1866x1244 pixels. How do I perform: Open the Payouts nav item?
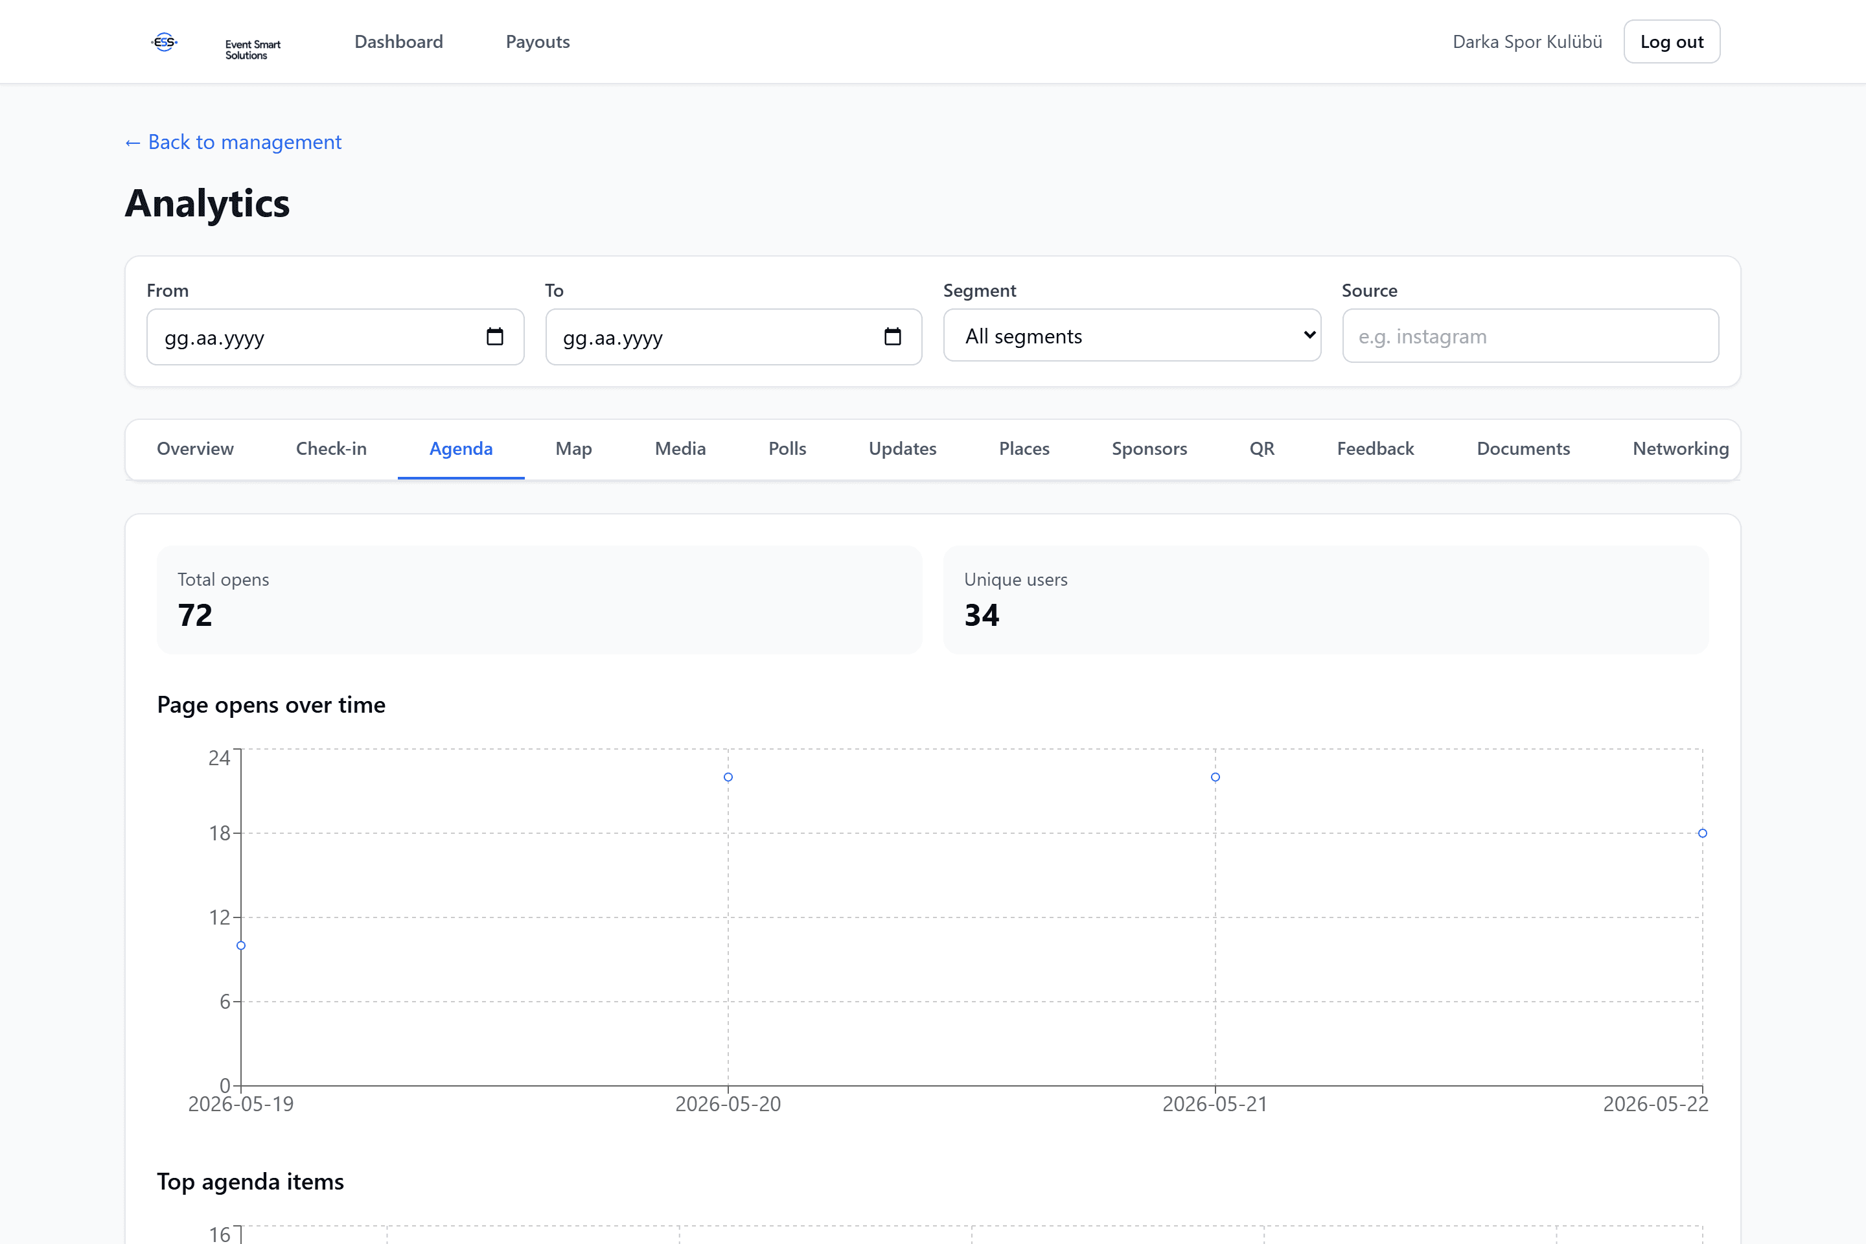click(x=538, y=42)
